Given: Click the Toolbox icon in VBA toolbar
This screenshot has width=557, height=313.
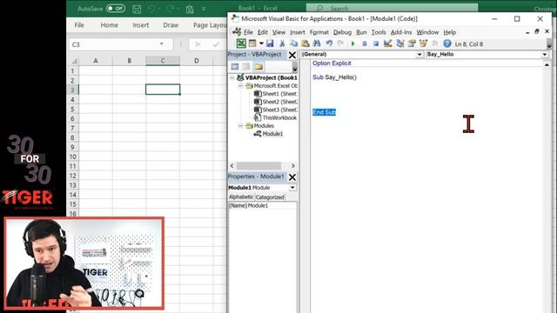Looking at the screenshot, I should tap(435, 43).
